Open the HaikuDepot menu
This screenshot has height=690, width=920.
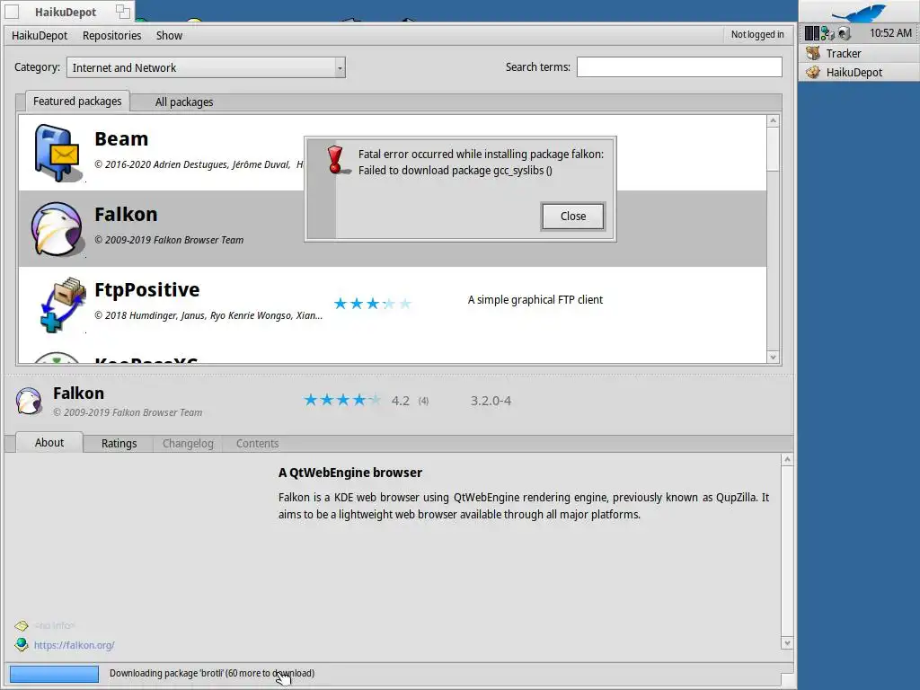[40, 35]
